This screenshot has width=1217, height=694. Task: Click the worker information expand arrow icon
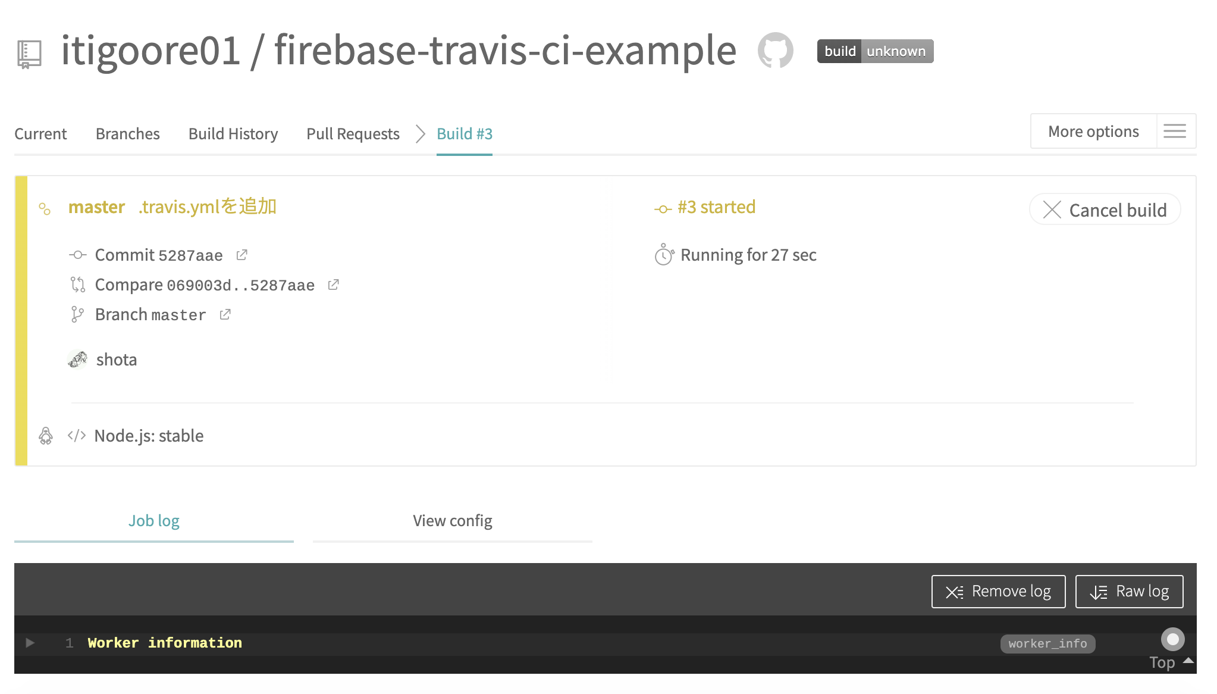pyautogui.click(x=30, y=643)
